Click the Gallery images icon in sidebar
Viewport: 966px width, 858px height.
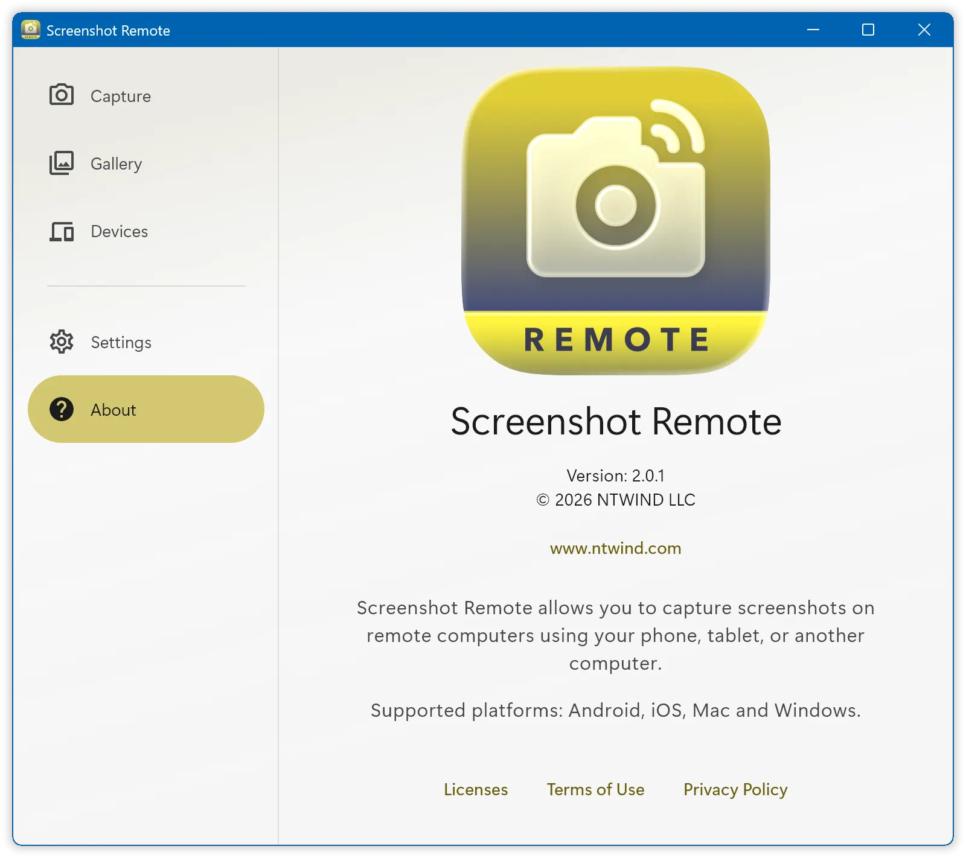pyautogui.click(x=62, y=163)
